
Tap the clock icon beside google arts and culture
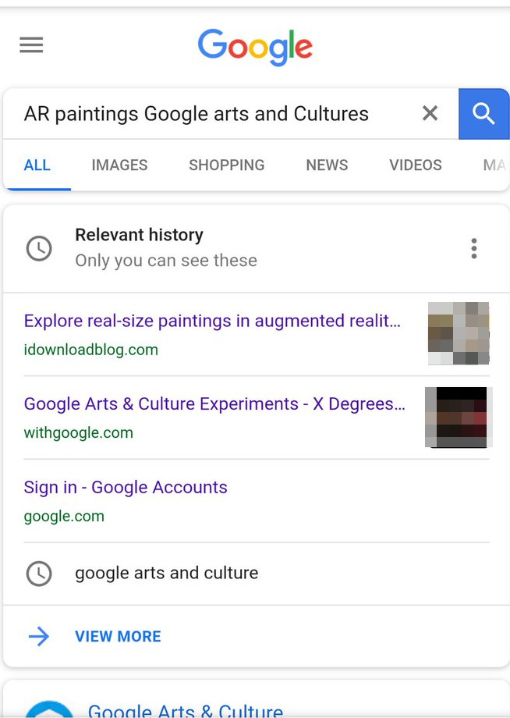point(39,574)
